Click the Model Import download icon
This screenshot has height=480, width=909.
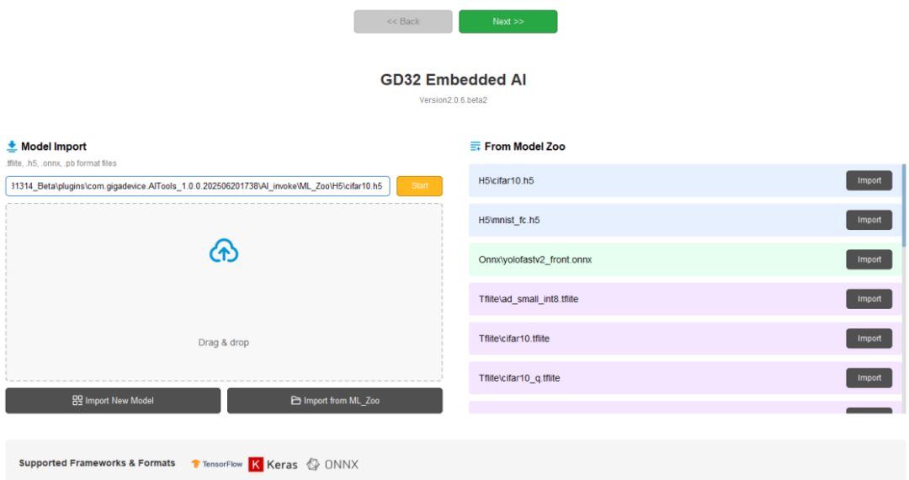12,147
